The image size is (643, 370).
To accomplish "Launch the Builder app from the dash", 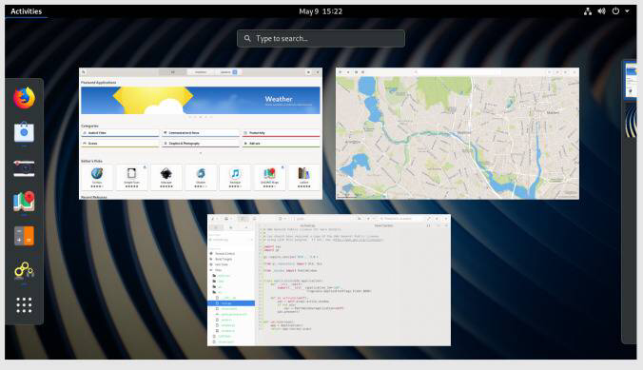I will [x=24, y=270].
